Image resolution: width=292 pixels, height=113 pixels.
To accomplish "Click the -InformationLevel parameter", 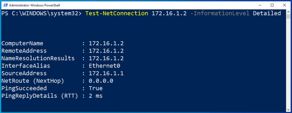I will click(x=220, y=13).
